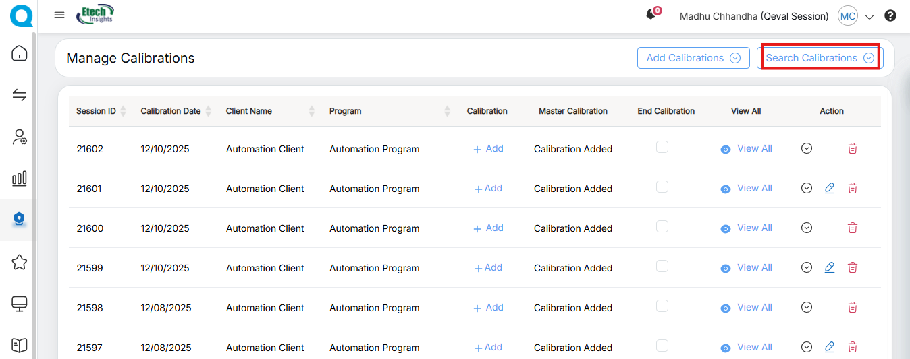The image size is (910, 359).
Task: Click the bar chart reports sidebar icon
Action: point(20,178)
